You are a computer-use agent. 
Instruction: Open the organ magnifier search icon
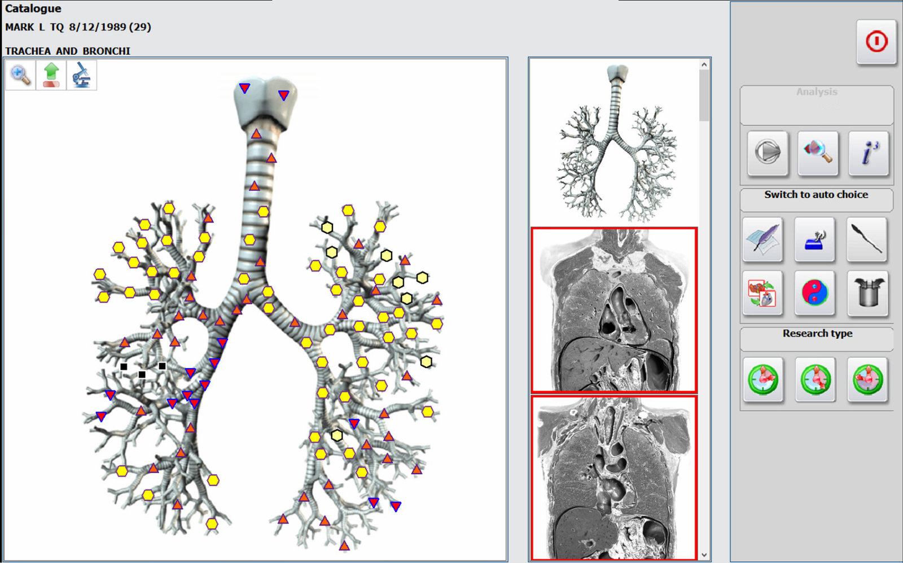tap(818, 152)
